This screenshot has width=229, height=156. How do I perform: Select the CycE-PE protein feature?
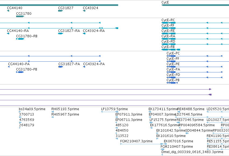click(x=194, y=67)
